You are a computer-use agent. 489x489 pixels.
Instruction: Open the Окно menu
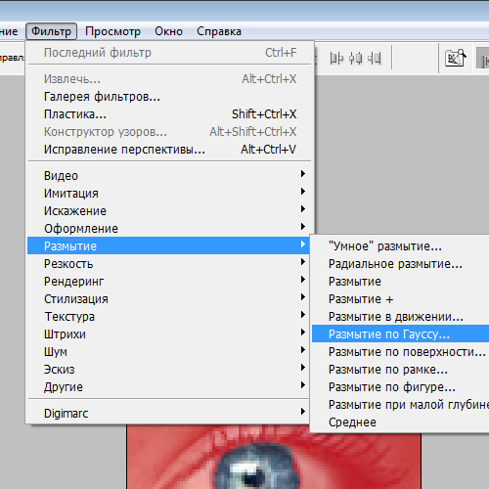(x=168, y=31)
